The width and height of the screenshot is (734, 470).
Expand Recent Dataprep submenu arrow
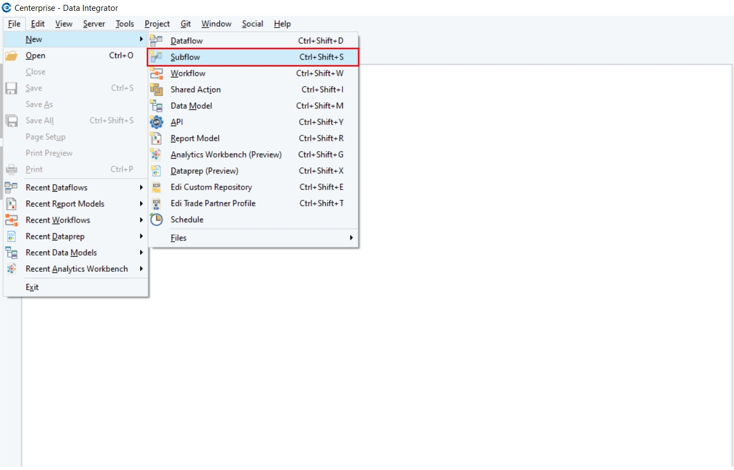[x=141, y=236]
